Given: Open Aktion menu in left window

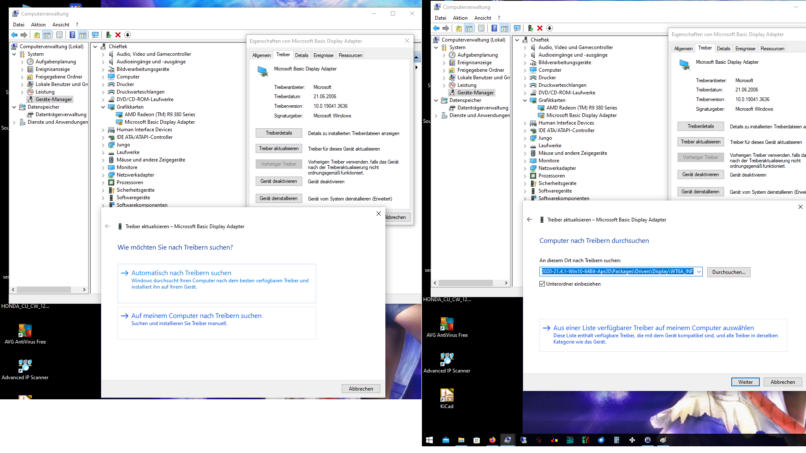Looking at the screenshot, I should pos(38,25).
